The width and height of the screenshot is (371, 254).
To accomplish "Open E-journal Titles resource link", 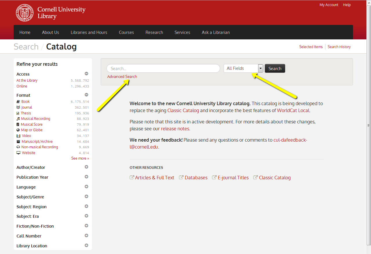I will point(233,178).
